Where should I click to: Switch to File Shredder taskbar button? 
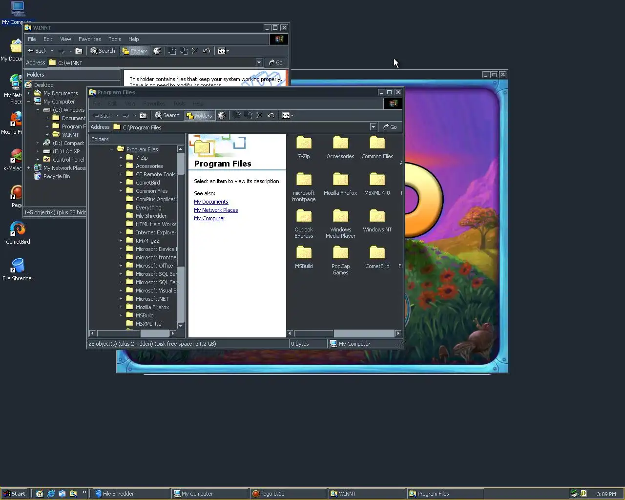coord(131,494)
